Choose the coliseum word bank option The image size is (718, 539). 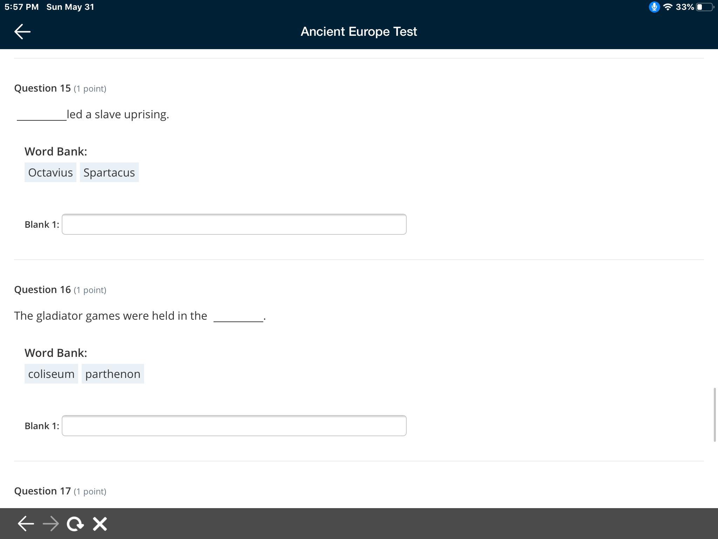point(51,374)
